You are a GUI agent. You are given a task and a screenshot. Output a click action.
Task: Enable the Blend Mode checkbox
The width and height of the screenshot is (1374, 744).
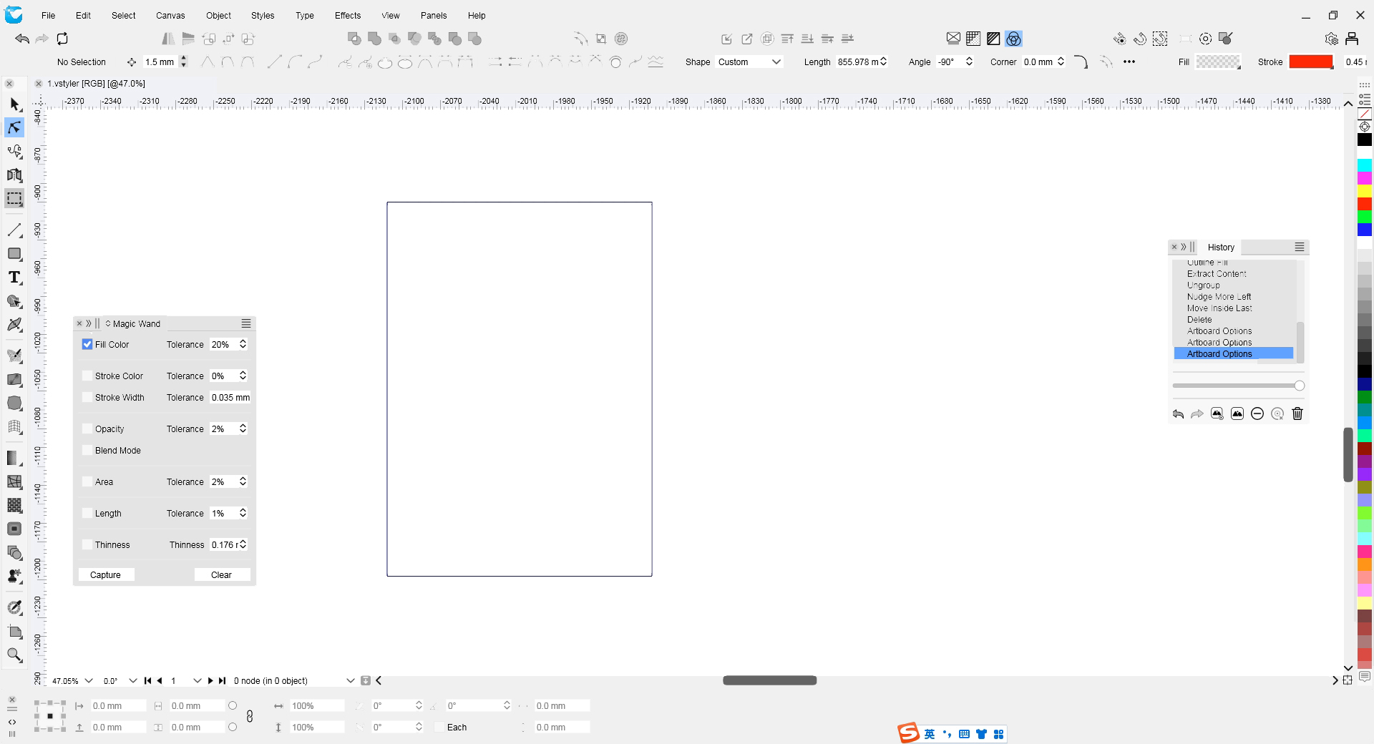87,451
